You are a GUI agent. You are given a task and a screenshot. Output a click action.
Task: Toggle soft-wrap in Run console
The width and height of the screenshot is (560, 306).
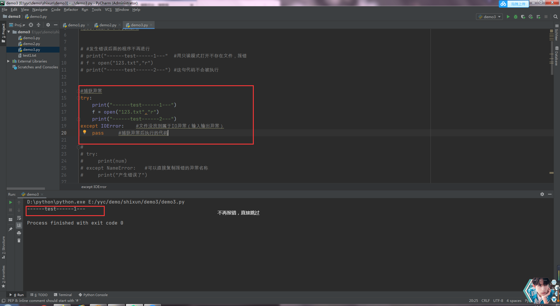pyautogui.click(x=19, y=218)
